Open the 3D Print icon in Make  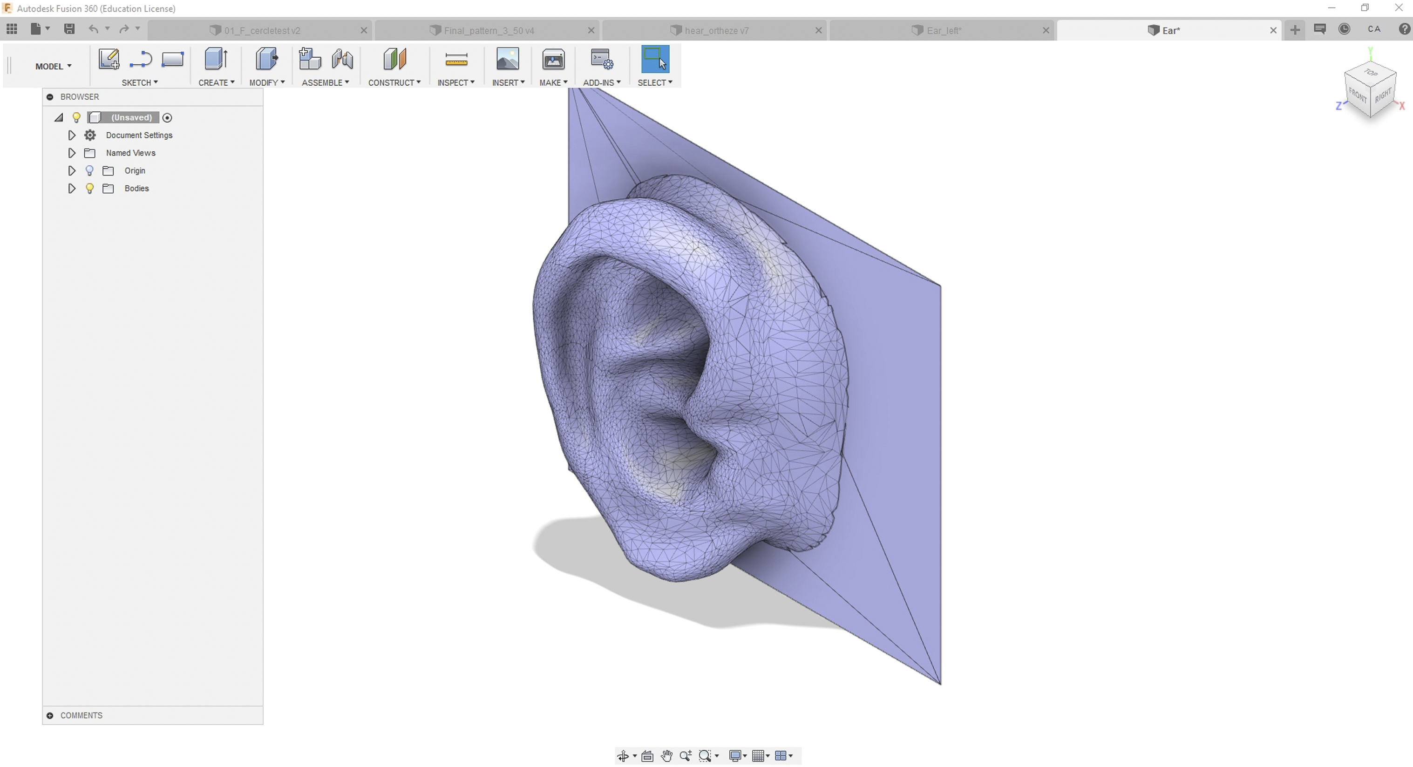point(553,59)
